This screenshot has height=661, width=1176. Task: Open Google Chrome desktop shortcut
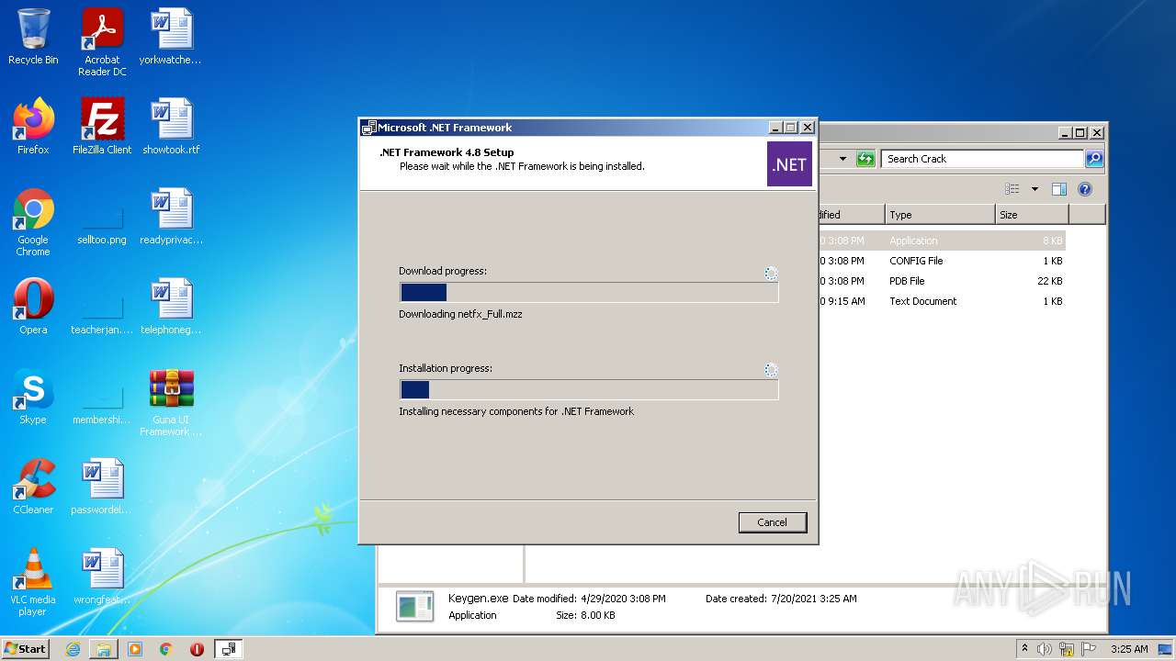(33, 222)
